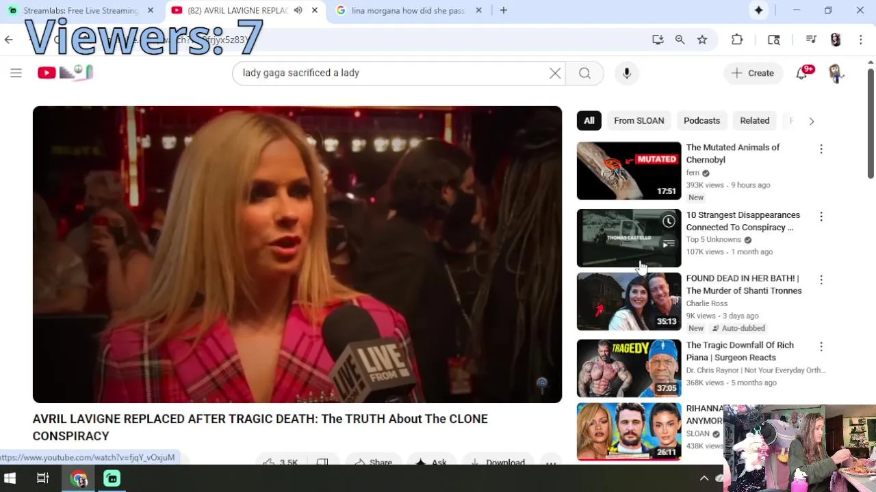Viewport: 876px width, 492px height.
Task: Visit Top 5 Unknowns channel
Action: (x=714, y=240)
